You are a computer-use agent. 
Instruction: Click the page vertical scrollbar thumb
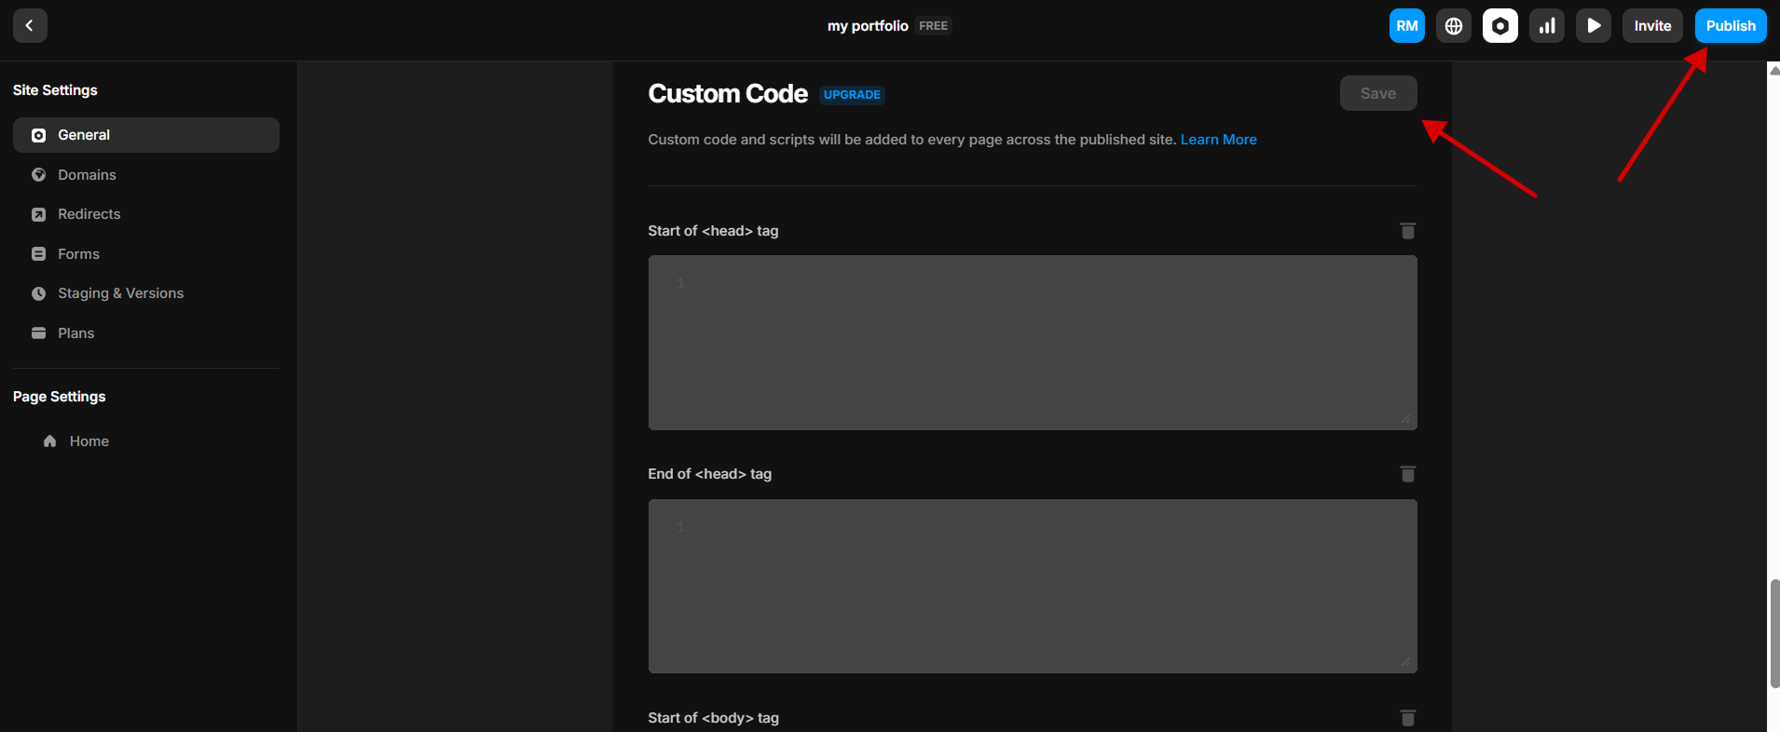[x=1774, y=633]
